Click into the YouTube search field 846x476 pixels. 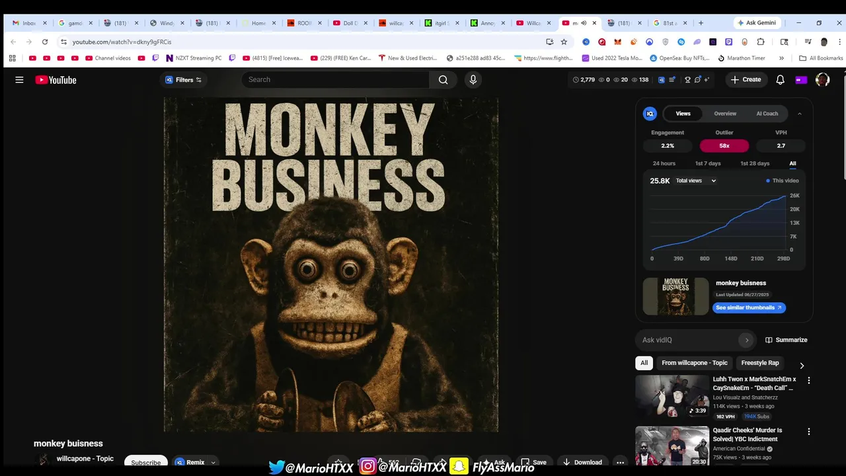336,79
